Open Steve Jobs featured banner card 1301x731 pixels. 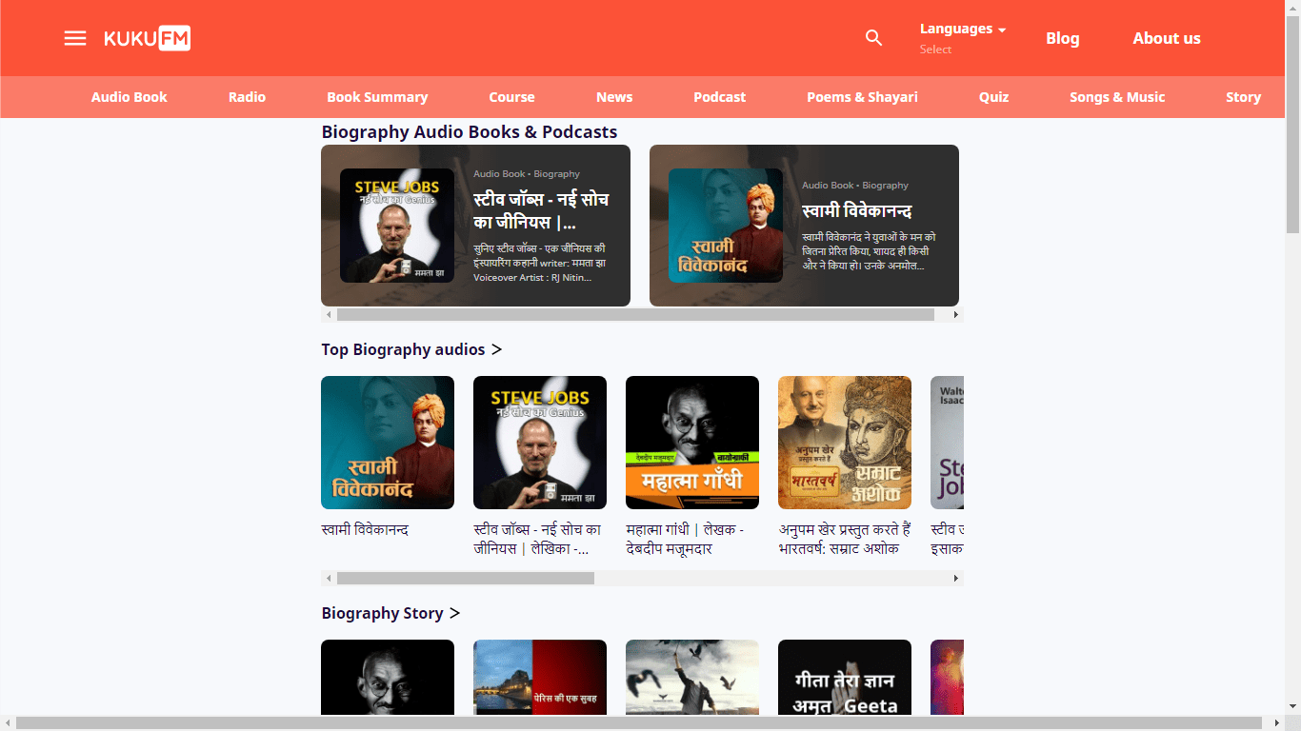click(x=475, y=226)
